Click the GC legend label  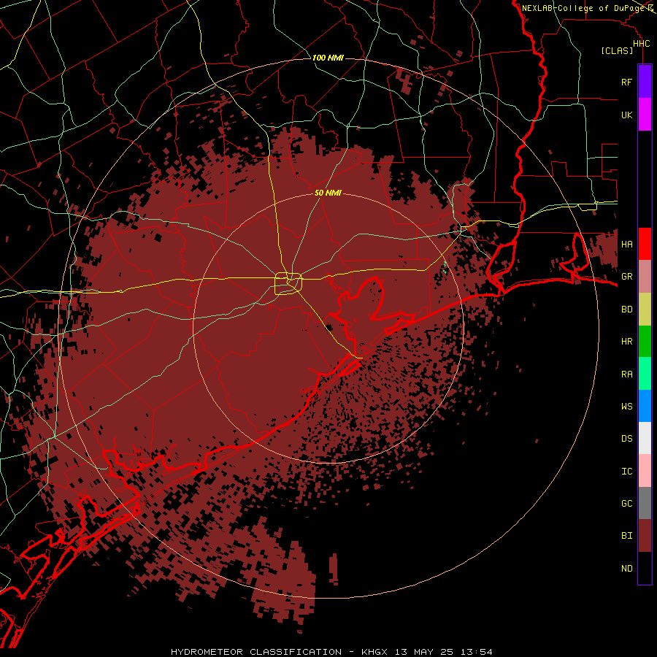coord(626,504)
